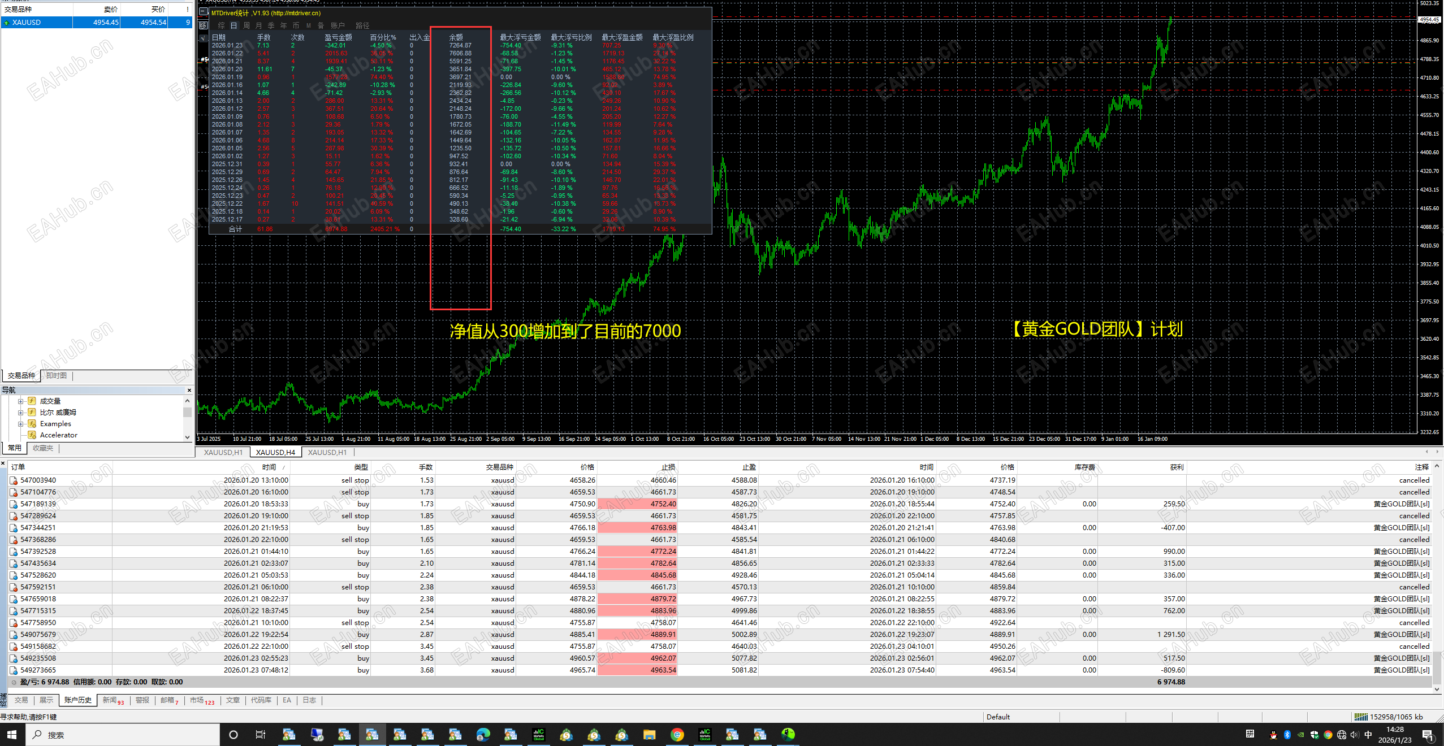Click the Edge browser taskbar icon

point(483,734)
